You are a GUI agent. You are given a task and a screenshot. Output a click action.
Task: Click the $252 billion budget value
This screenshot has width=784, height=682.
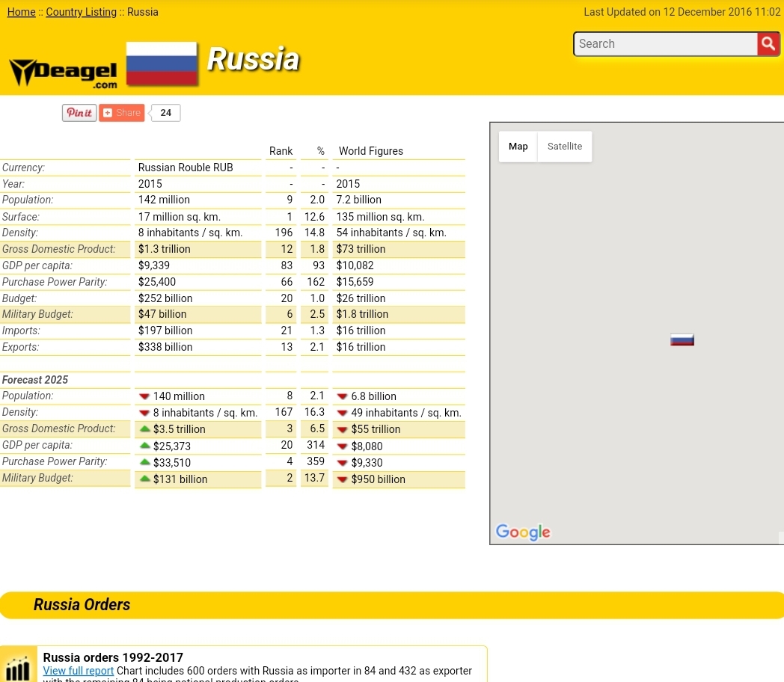tap(165, 298)
